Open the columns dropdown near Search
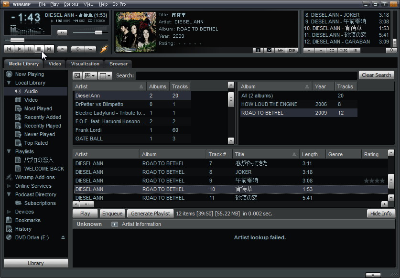The height and width of the screenshot is (278, 400). coord(105,75)
